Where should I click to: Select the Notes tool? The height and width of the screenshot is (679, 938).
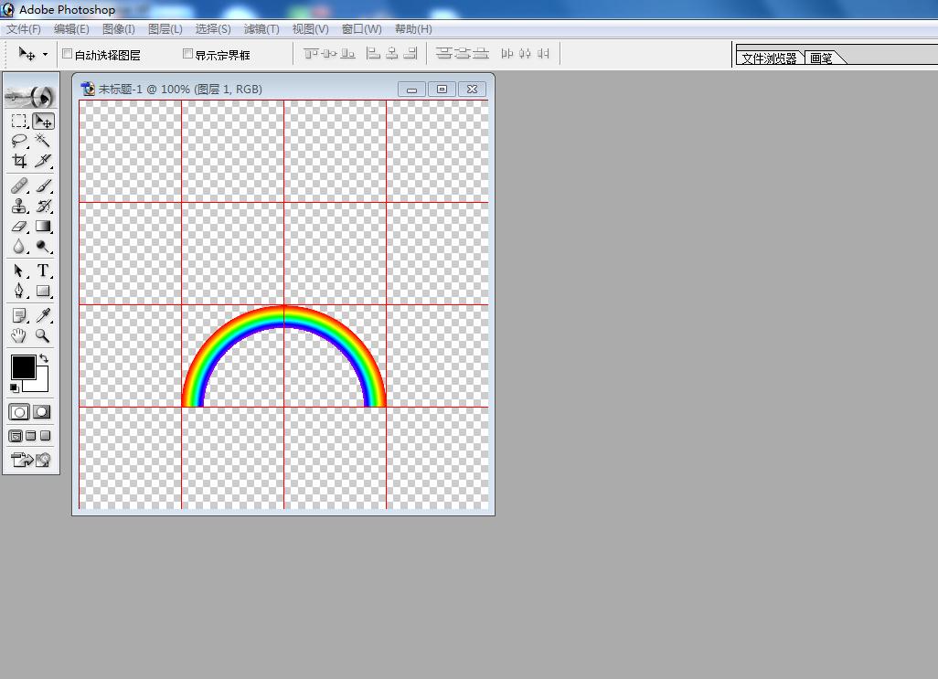tap(19, 315)
